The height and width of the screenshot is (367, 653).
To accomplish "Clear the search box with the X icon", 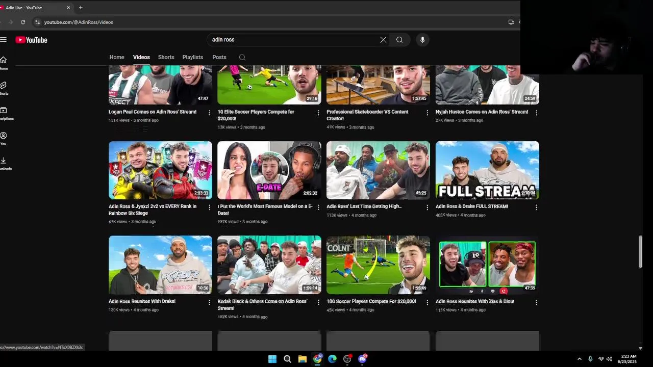I will [x=383, y=40].
